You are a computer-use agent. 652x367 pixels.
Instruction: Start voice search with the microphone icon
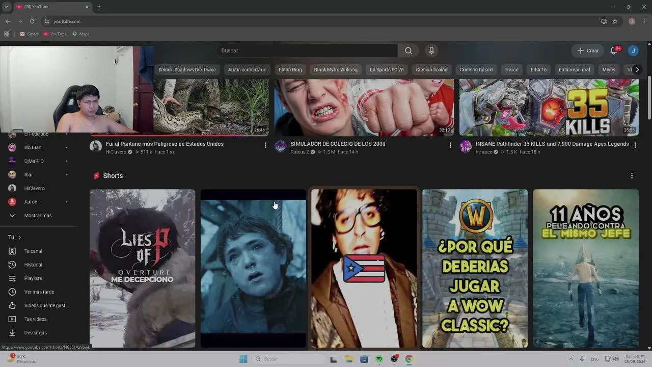point(431,50)
